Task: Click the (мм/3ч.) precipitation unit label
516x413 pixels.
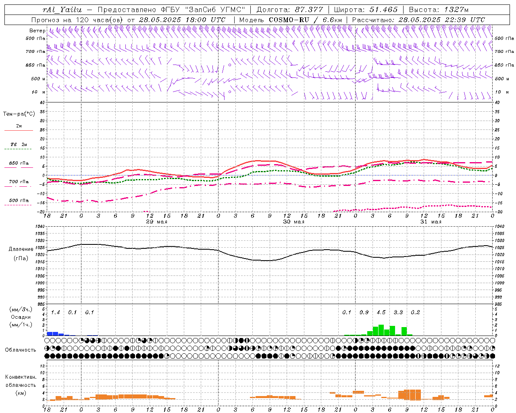Action: click(21, 309)
